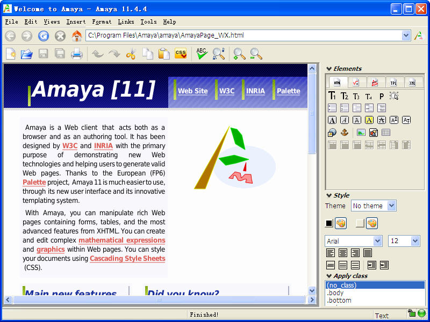
Task: Collapse the Elements panel section
Action: [x=329, y=69]
